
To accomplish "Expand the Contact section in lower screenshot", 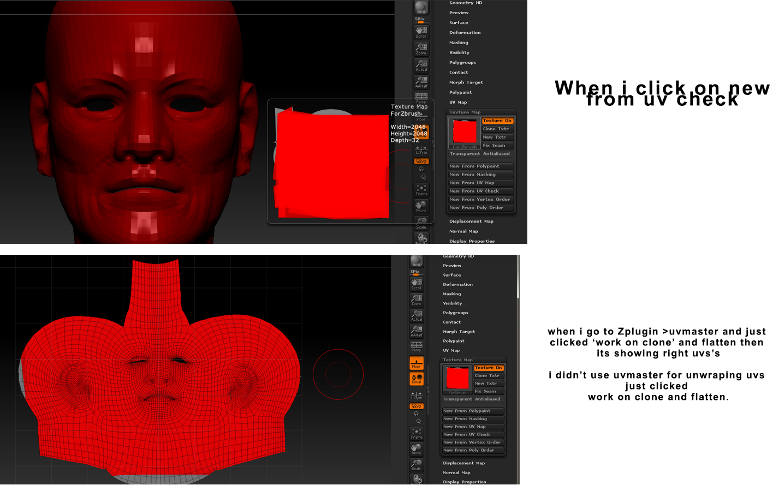I will coord(452,322).
